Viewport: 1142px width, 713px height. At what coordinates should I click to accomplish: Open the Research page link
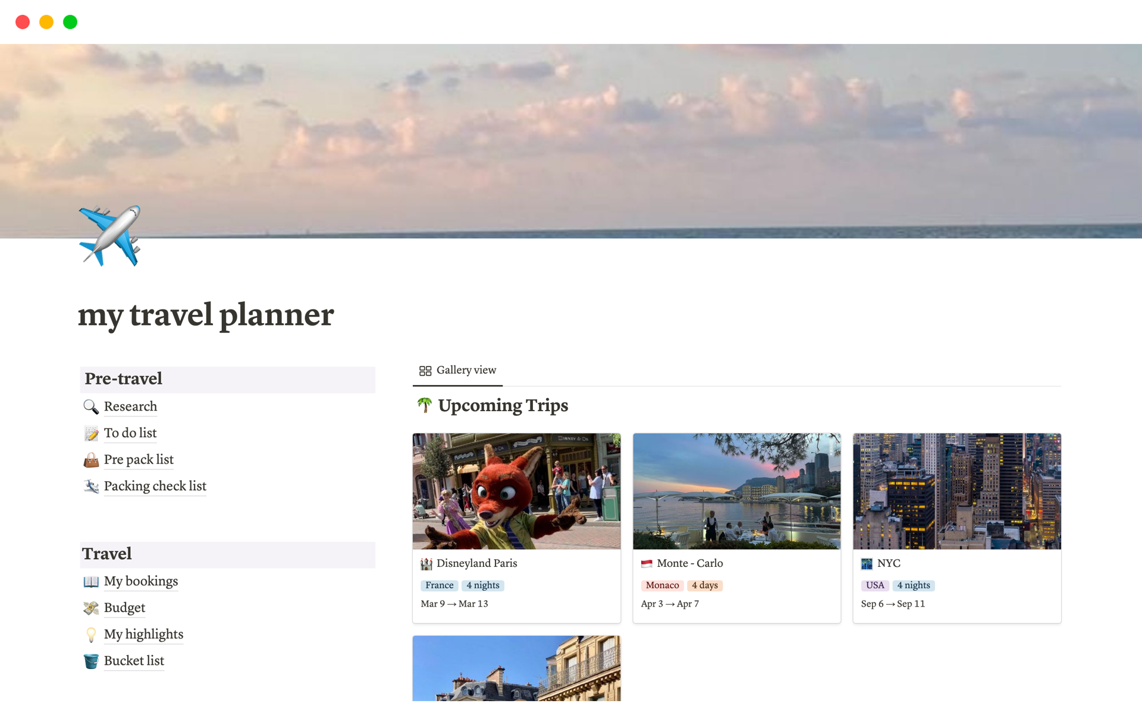130,406
